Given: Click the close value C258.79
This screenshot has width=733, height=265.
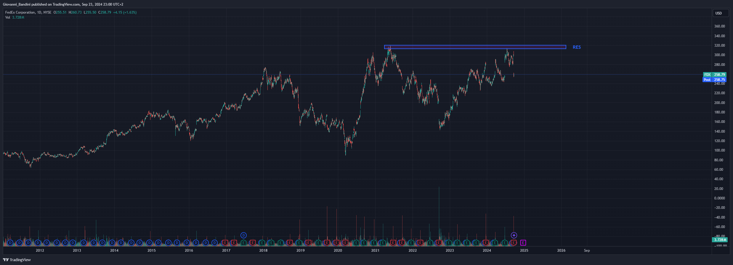Looking at the screenshot, I should 105,12.
